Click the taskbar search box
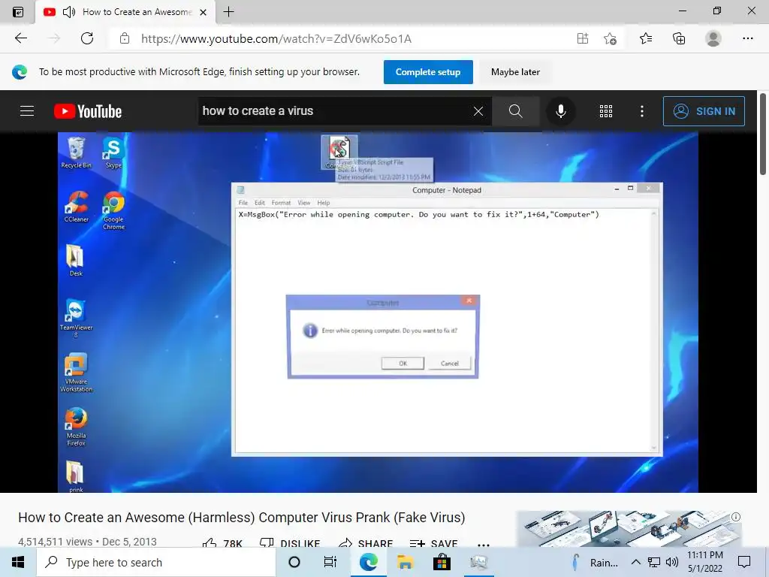 click(x=156, y=562)
